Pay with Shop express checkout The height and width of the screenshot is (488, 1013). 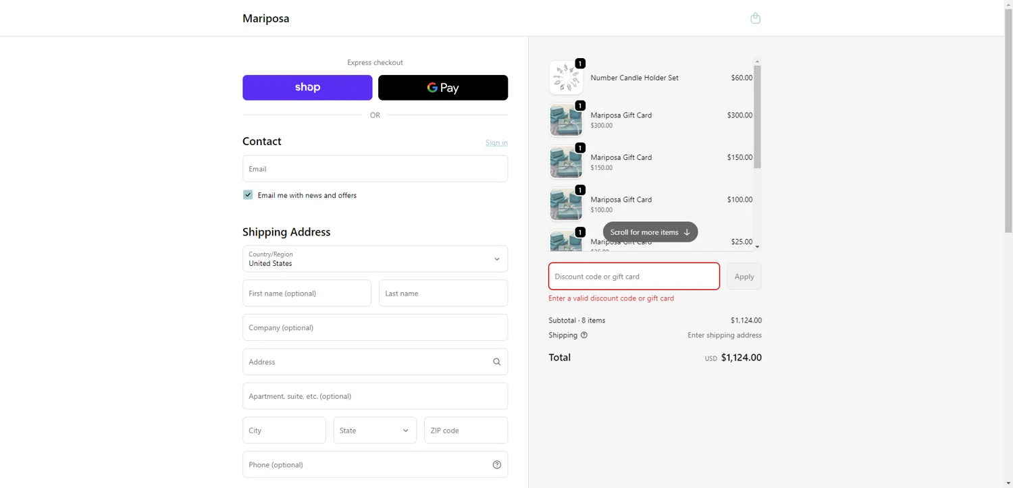pyautogui.click(x=307, y=88)
